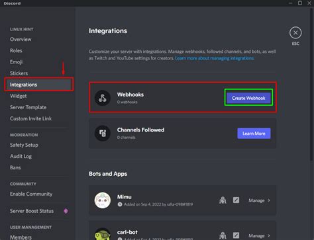Open Server Boost Status

32,211
